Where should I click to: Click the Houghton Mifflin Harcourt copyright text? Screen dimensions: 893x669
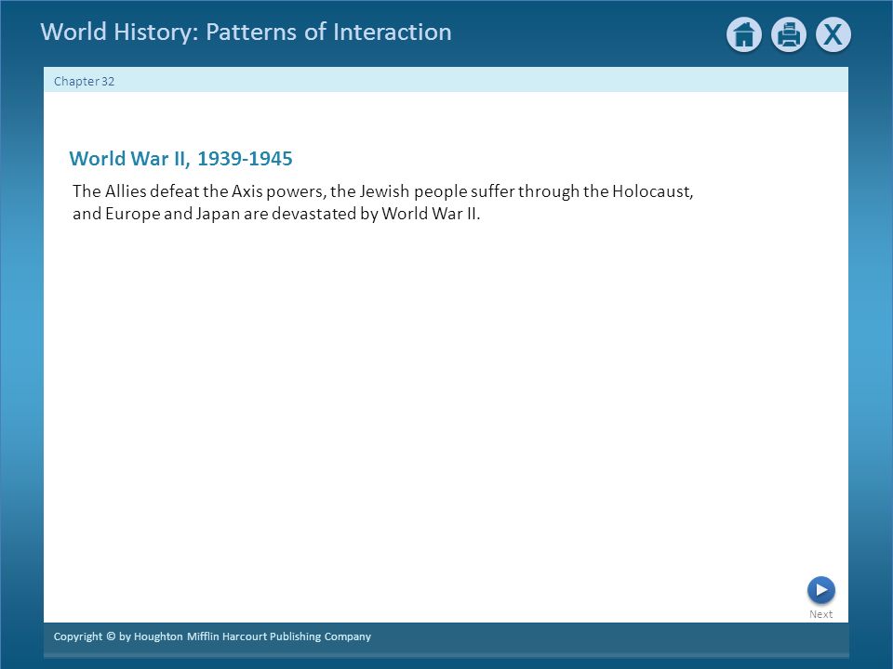click(x=212, y=636)
